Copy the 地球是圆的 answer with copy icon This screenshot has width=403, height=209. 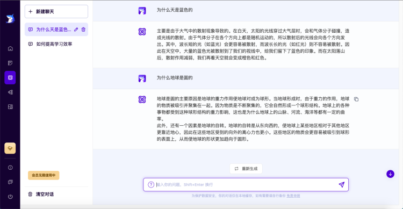356,99
